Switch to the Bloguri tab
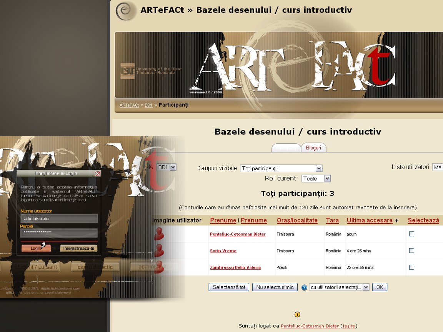 tap(313, 148)
